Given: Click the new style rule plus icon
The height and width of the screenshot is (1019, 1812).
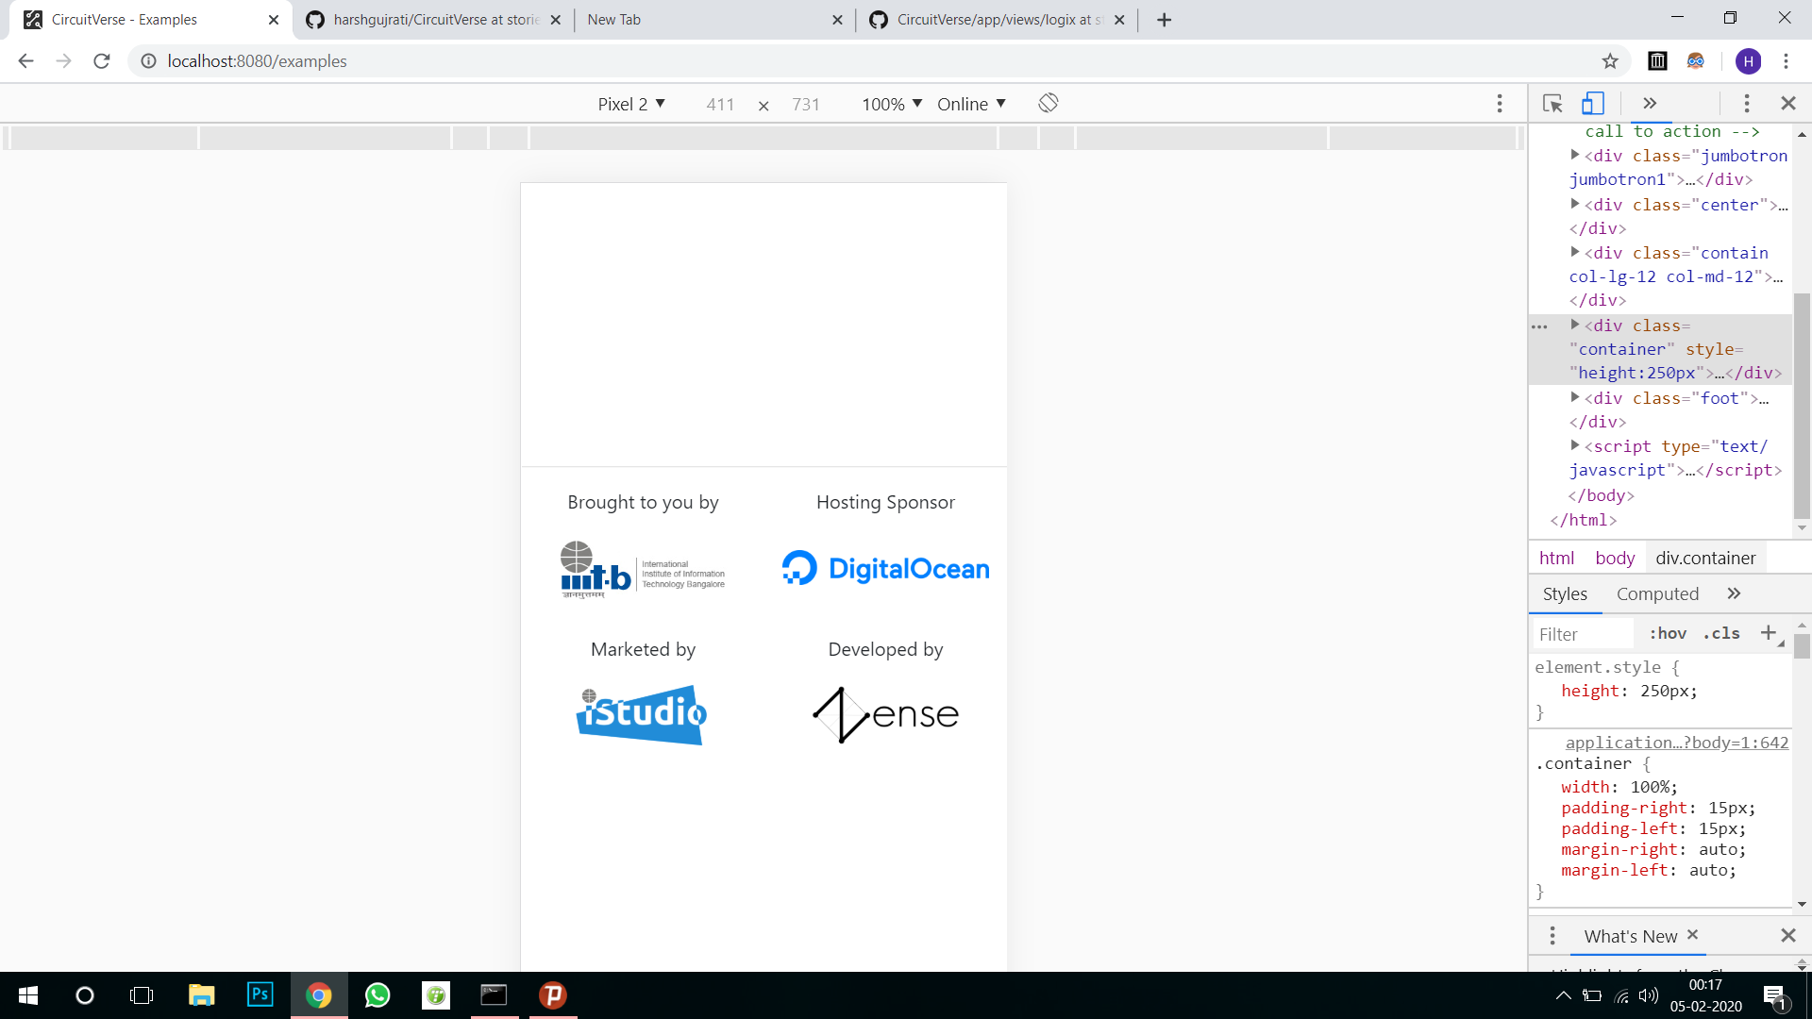Looking at the screenshot, I should tap(1769, 633).
